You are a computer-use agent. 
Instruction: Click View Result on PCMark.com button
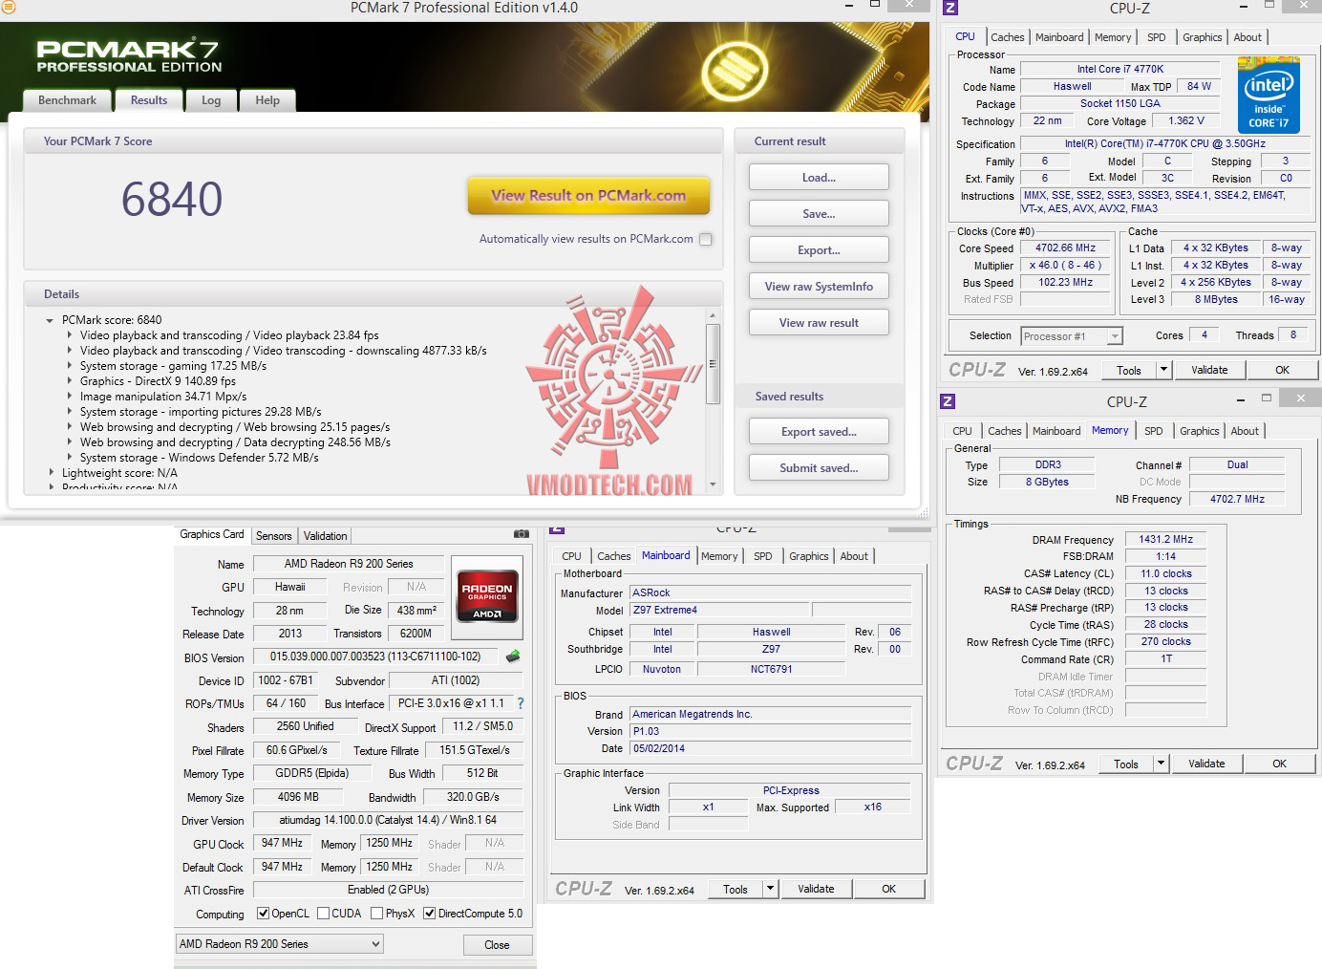pos(588,196)
